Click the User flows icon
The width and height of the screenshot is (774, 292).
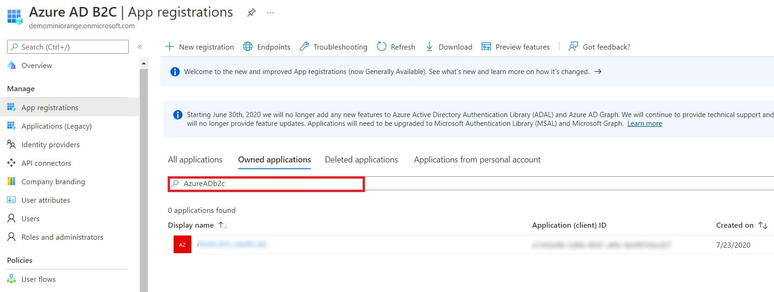[x=12, y=279]
